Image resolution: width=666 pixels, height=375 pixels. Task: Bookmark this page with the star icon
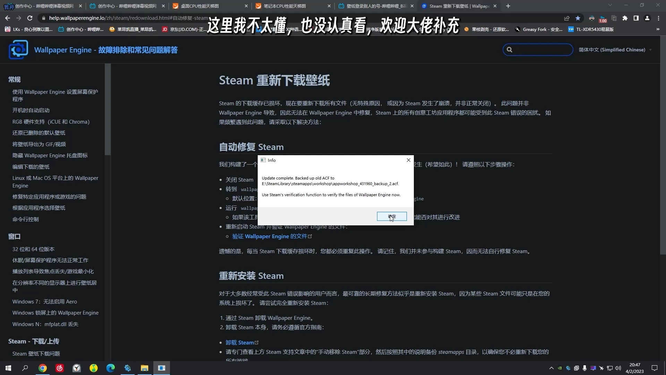pos(578,18)
